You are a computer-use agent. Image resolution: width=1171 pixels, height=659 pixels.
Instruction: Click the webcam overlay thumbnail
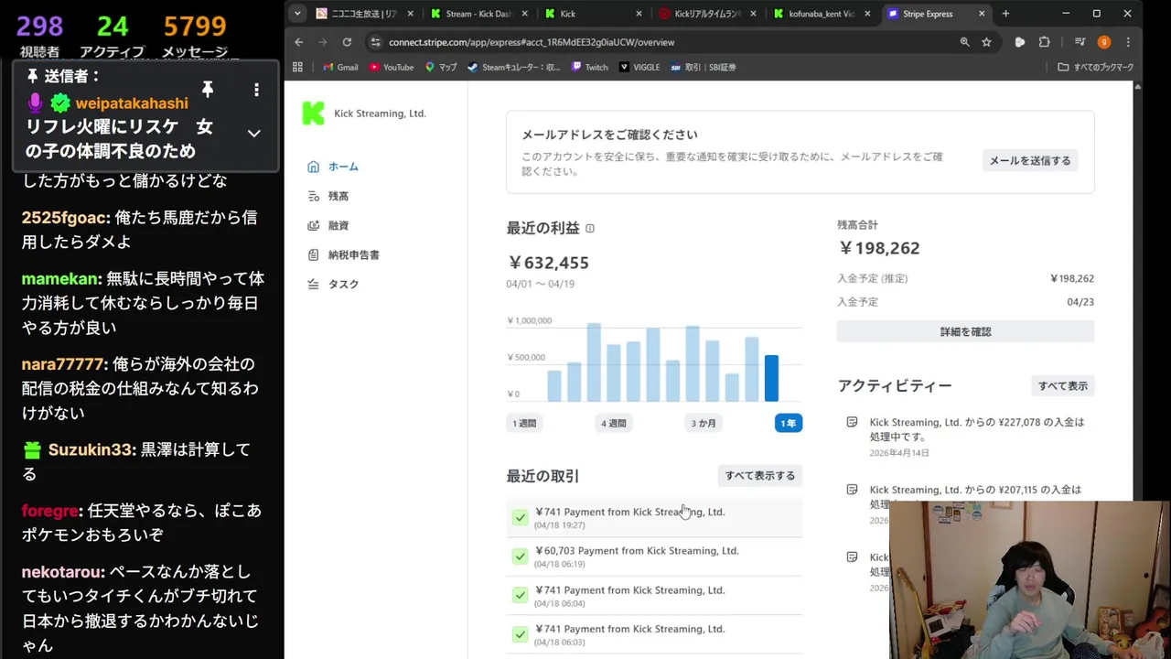(x=1029, y=579)
